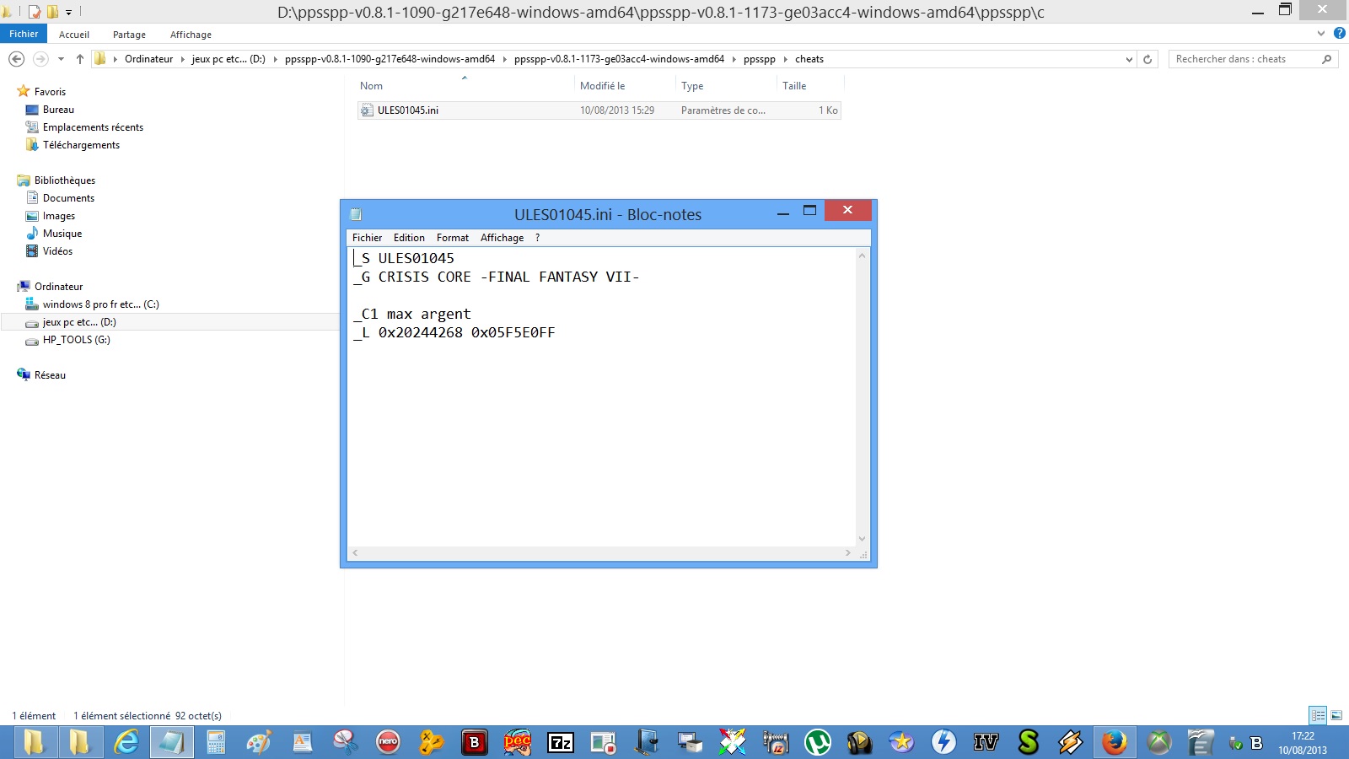Switch to details view in status bar
Viewport: 1349px width, 759px height.
coord(1318,715)
